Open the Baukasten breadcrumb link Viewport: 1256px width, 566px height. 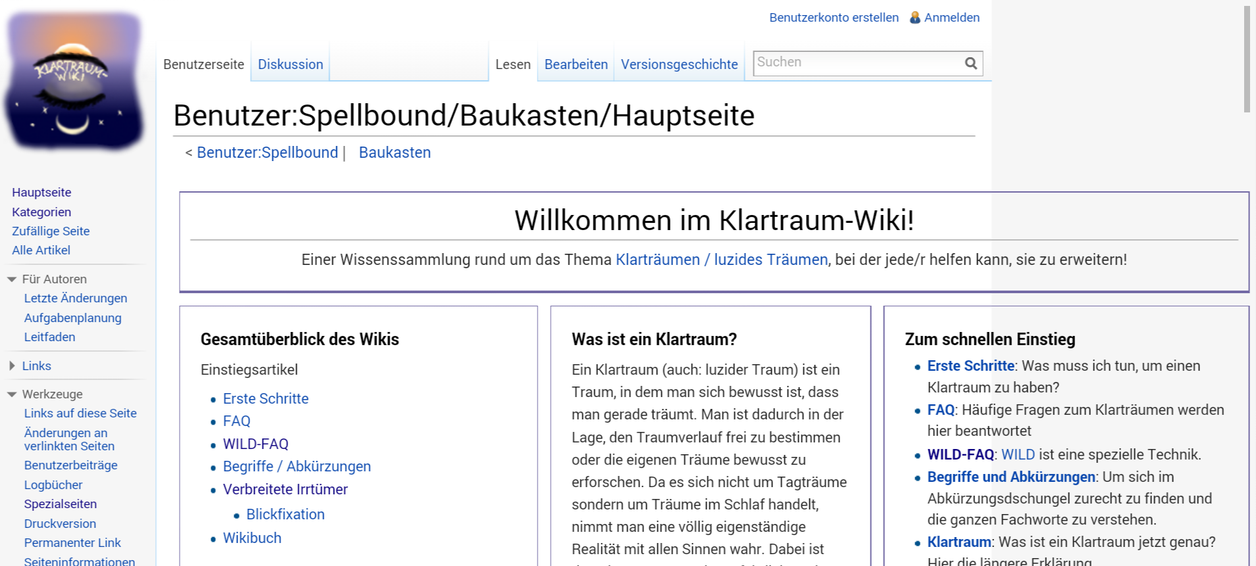point(395,153)
